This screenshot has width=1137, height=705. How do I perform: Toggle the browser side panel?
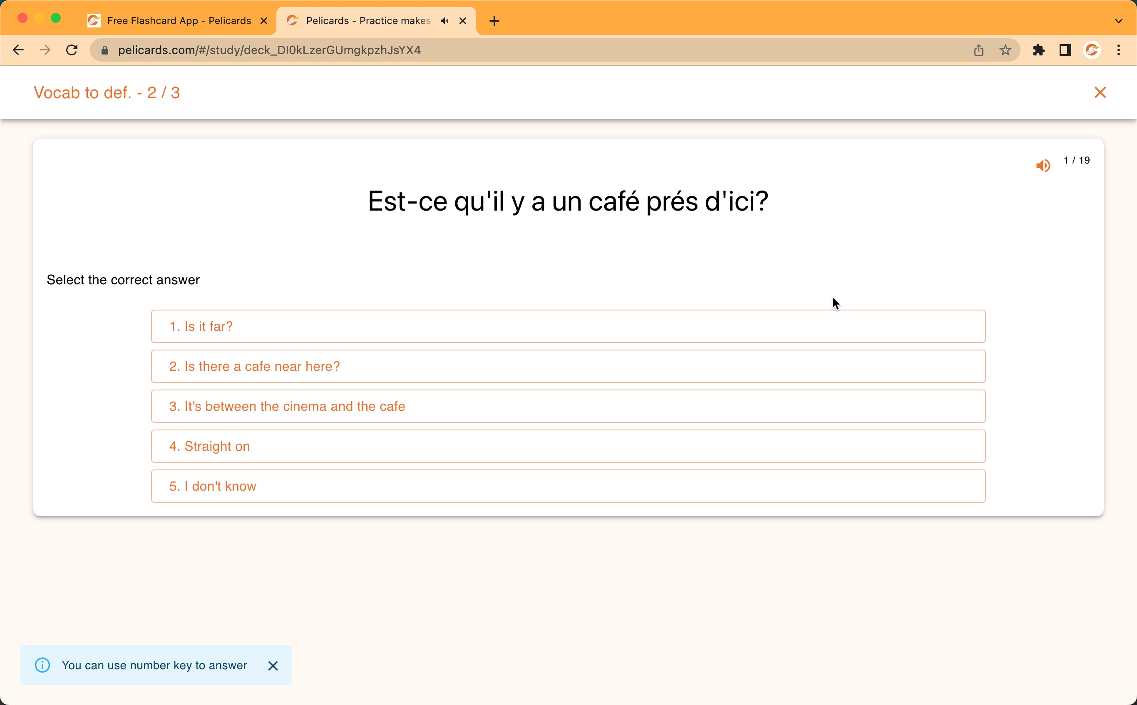click(1065, 50)
